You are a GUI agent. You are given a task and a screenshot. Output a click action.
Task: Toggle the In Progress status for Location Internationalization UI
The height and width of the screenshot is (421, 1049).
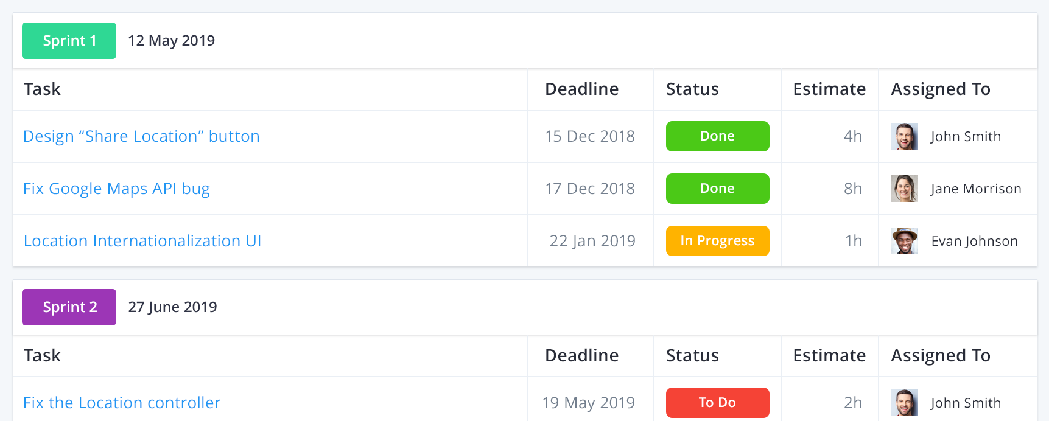pos(717,241)
